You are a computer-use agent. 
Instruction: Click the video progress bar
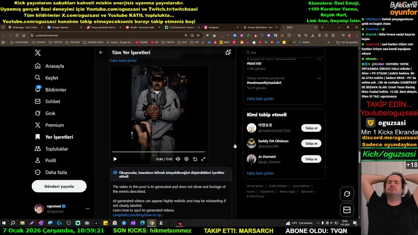point(159,152)
